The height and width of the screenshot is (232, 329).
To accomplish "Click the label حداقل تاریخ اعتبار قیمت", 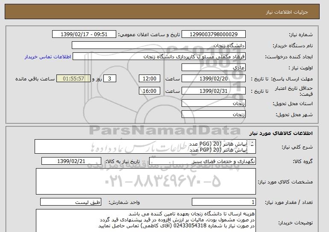I will 294,91.
